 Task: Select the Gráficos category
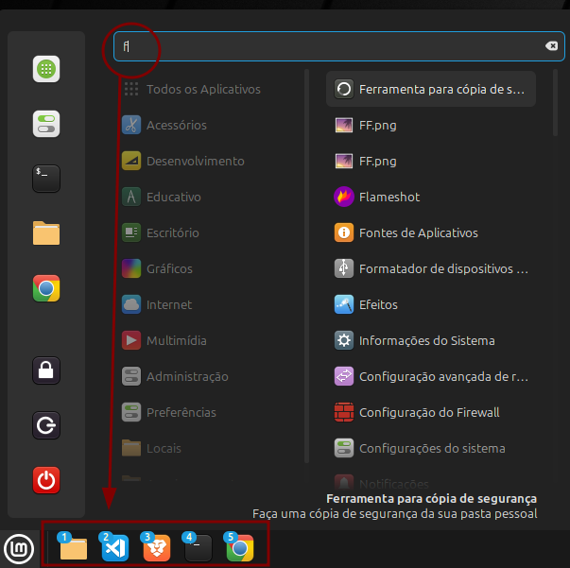(x=169, y=268)
